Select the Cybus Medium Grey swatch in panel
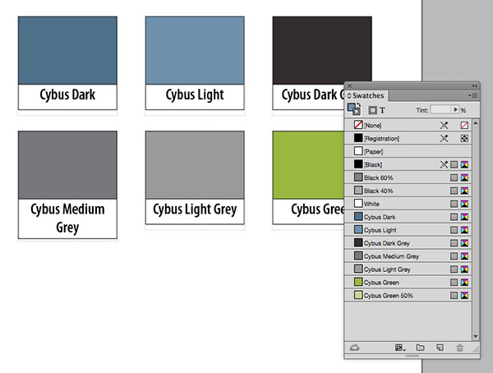Viewport: 493px width, 373px height. (x=408, y=256)
